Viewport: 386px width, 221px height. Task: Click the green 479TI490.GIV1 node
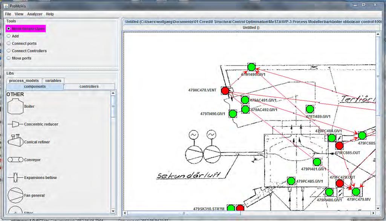(233, 114)
